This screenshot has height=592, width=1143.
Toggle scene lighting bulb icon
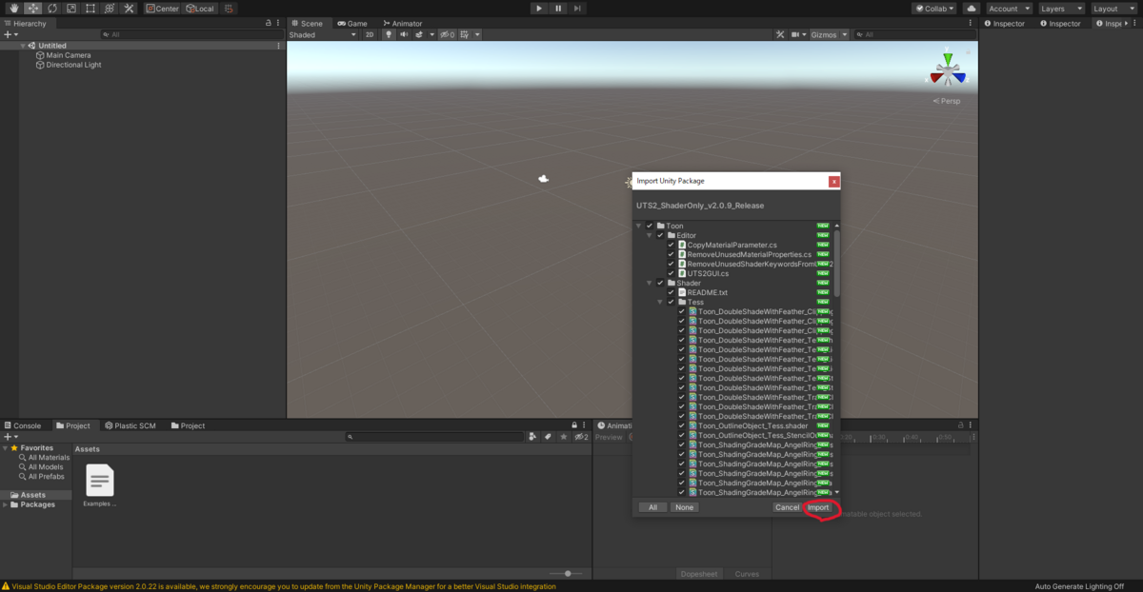(388, 34)
